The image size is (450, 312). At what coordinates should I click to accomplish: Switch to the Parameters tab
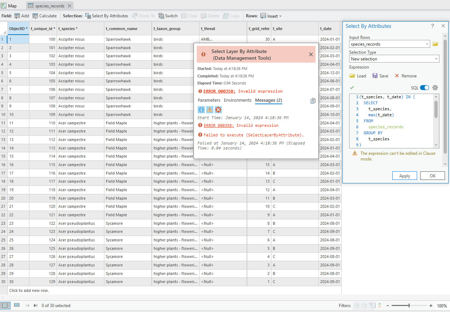(x=209, y=100)
